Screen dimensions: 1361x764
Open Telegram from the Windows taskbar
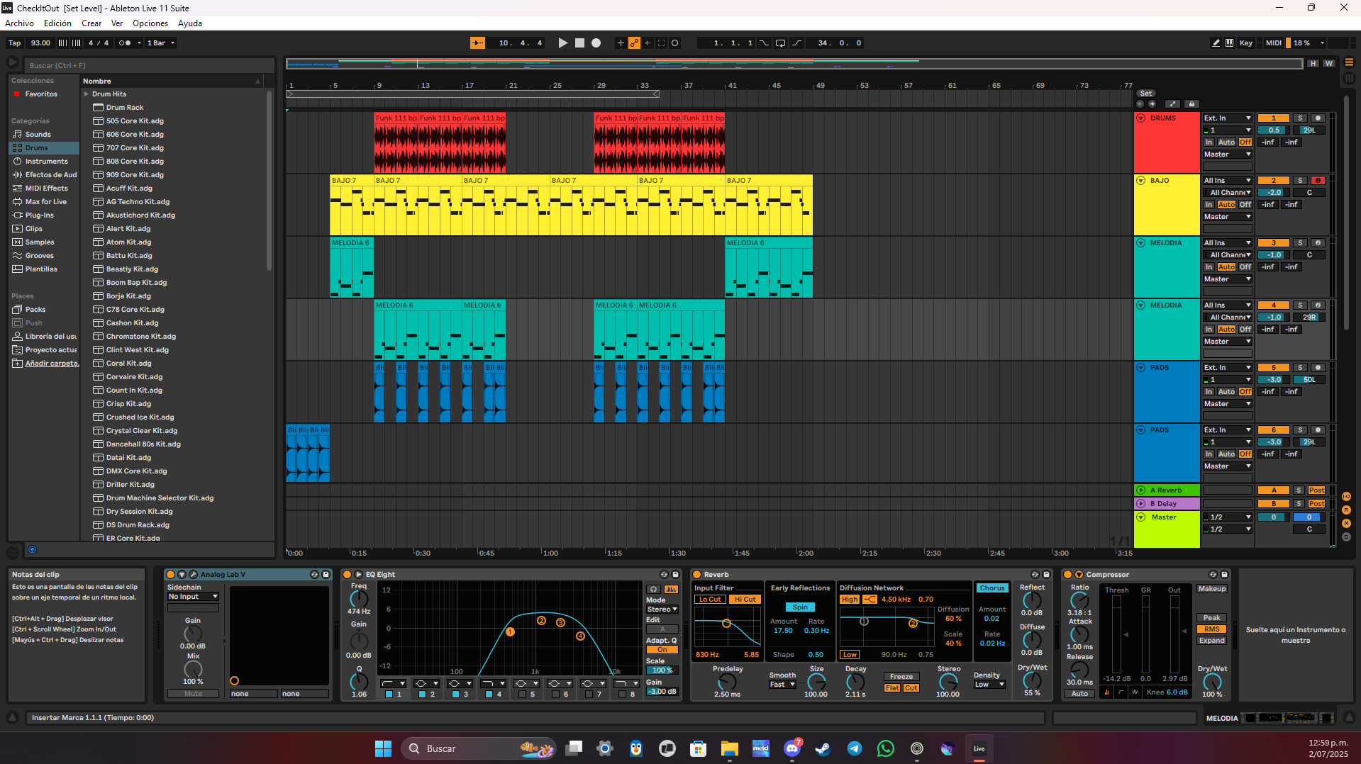(x=855, y=748)
